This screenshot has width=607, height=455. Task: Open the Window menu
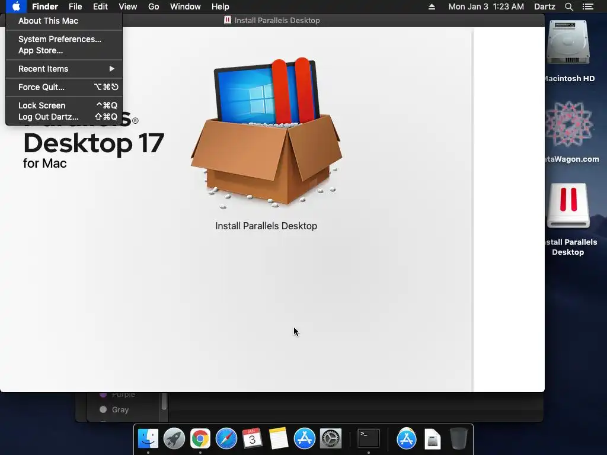point(186,7)
